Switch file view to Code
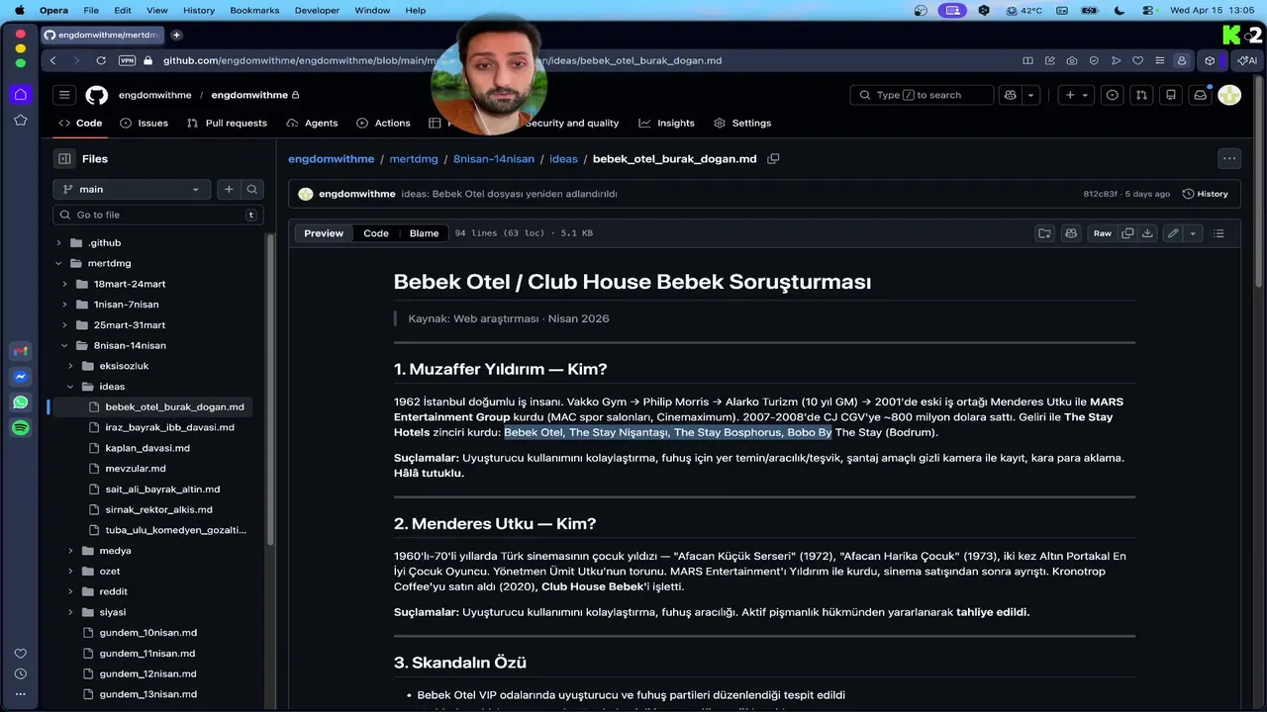The width and height of the screenshot is (1267, 712). pos(376,233)
